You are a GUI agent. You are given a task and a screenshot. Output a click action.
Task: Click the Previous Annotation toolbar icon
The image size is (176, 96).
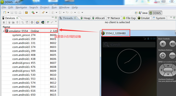point(60,13)
